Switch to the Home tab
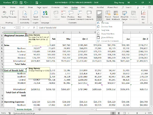 point(13,7)
